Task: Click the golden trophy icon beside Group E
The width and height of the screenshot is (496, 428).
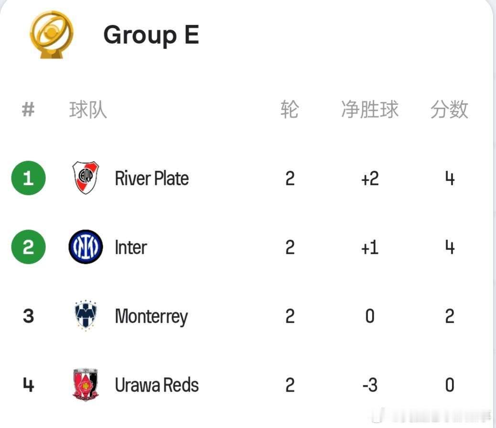Action: [x=52, y=34]
